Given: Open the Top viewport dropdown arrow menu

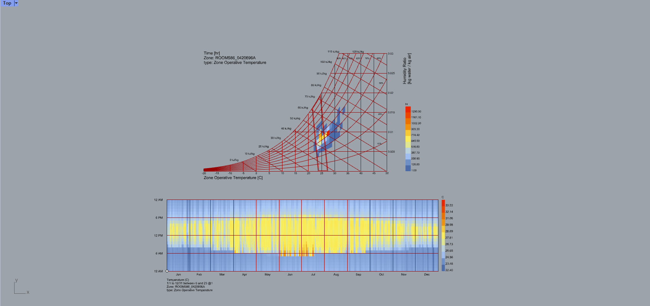Looking at the screenshot, I should coord(16,3).
